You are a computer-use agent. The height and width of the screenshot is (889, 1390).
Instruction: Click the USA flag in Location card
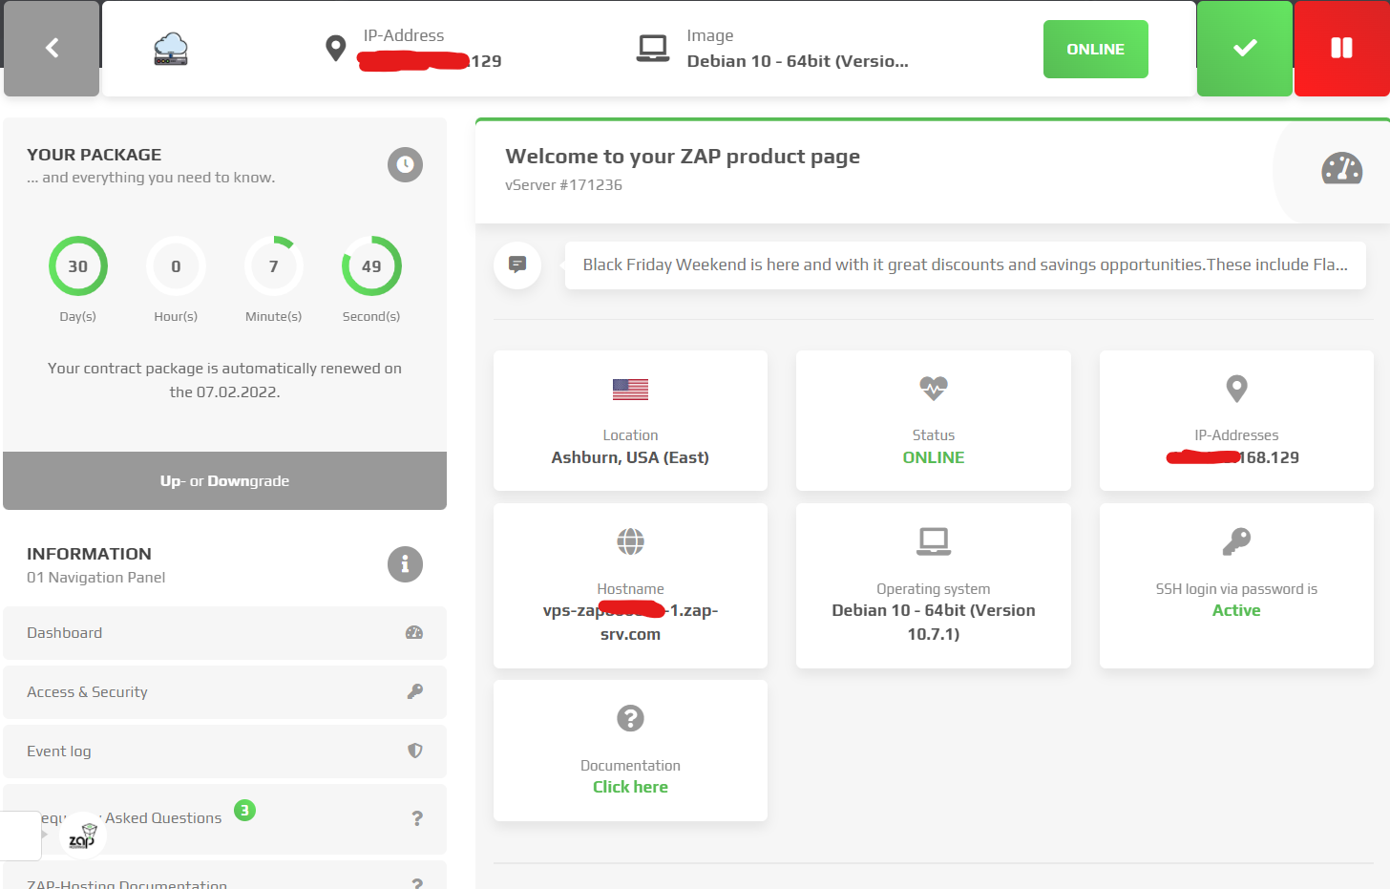(630, 389)
